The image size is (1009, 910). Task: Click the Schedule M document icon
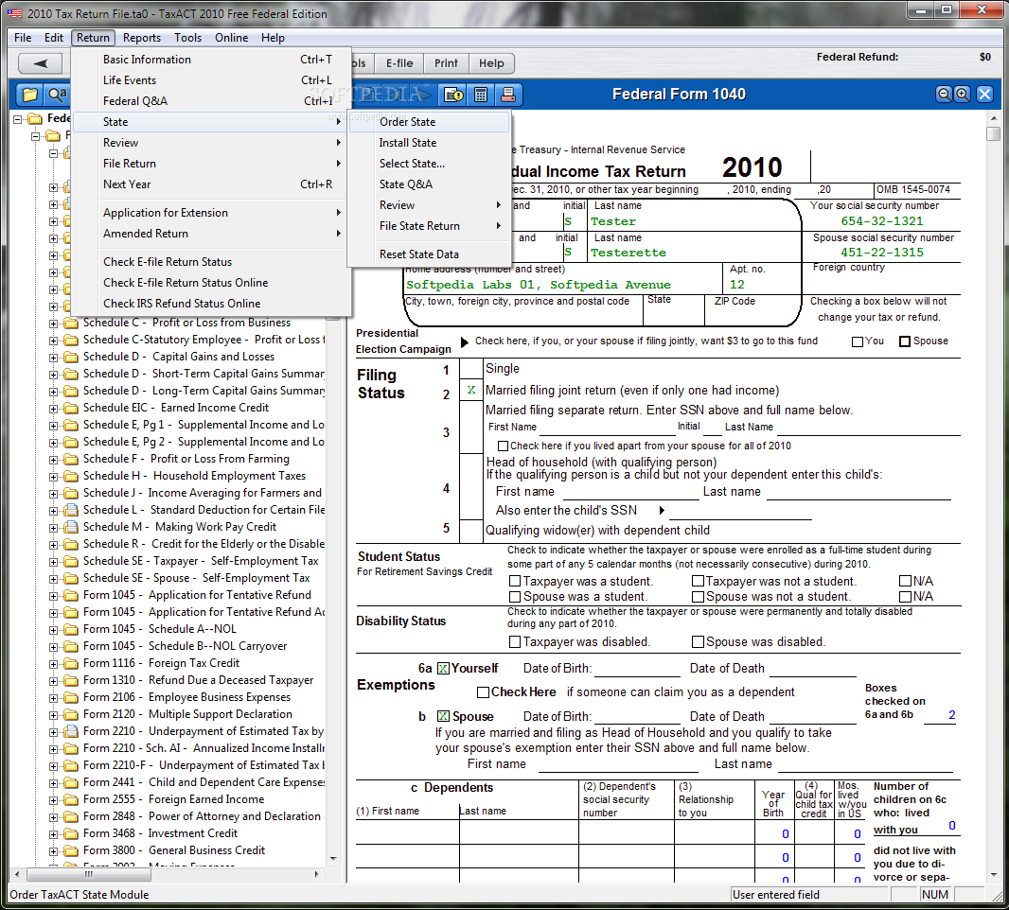[x=71, y=527]
